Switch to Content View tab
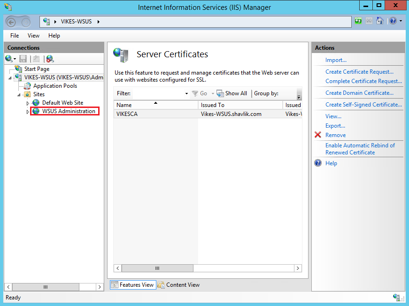This screenshot has width=409, height=306. coord(182,284)
